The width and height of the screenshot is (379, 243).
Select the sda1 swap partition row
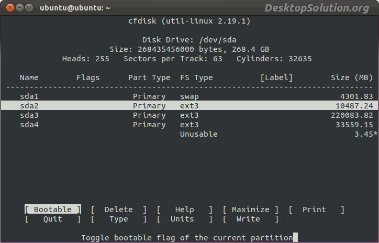tap(189, 96)
